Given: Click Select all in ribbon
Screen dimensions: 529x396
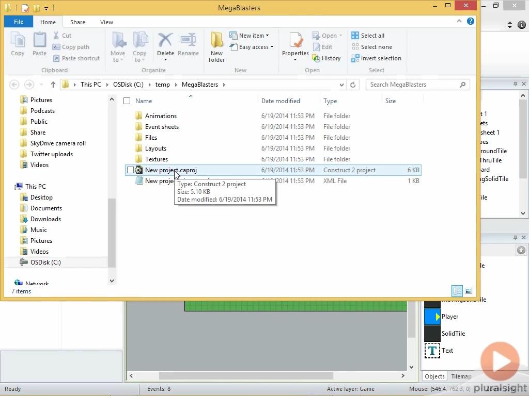Looking at the screenshot, I should pyautogui.click(x=368, y=36).
